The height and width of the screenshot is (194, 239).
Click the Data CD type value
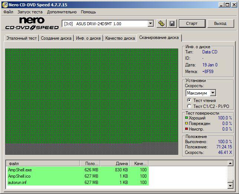pyautogui.click(x=210, y=52)
